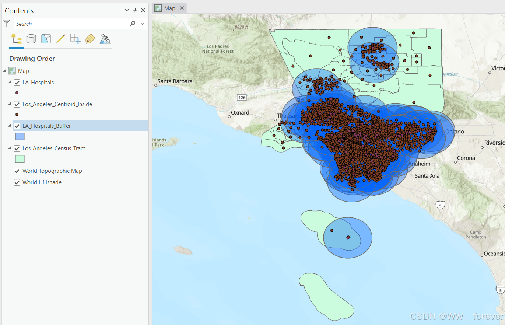Select List By Editing pencil icon

pyautogui.click(x=60, y=39)
